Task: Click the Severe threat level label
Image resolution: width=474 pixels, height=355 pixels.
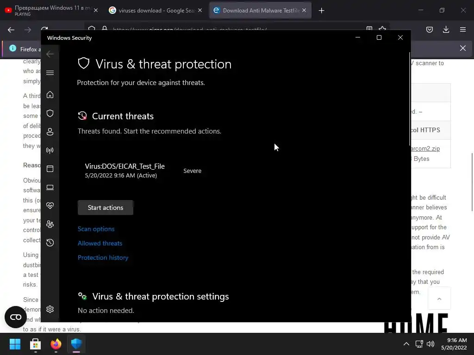Action: coord(192,171)
